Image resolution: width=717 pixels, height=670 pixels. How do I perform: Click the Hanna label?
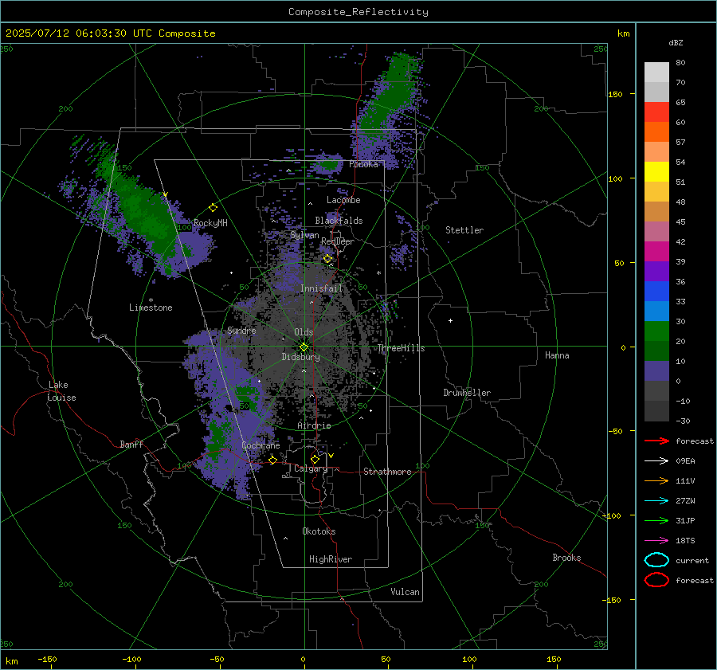(x=557, y=355)
